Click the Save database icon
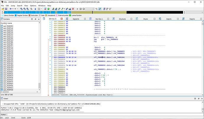 point(6,9)
